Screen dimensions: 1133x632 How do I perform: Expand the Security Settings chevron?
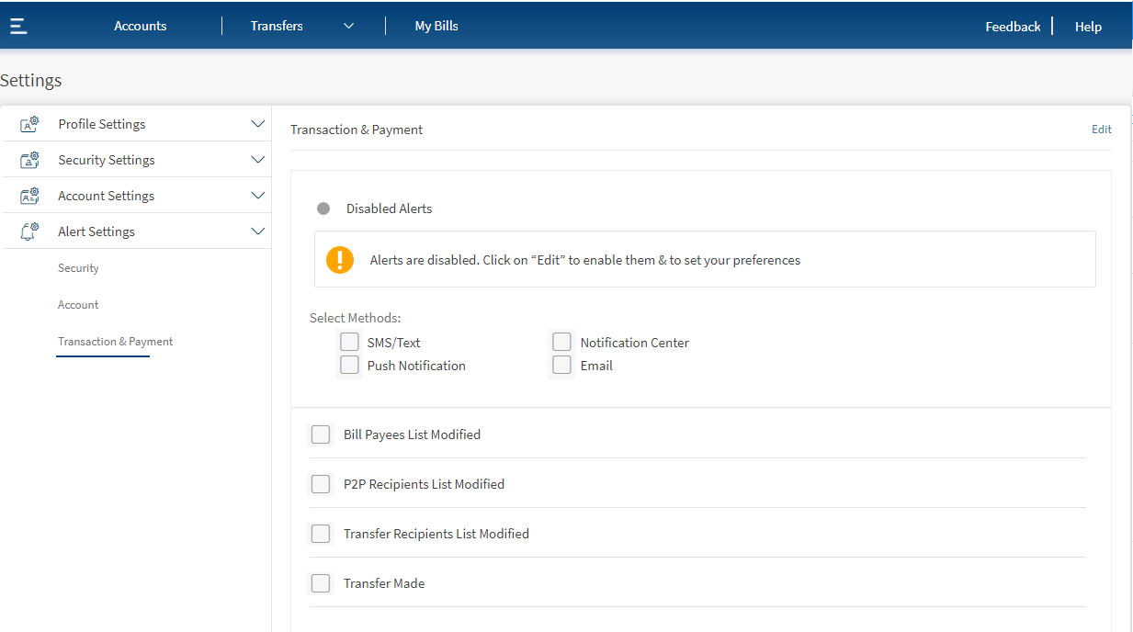click(257, 160)
